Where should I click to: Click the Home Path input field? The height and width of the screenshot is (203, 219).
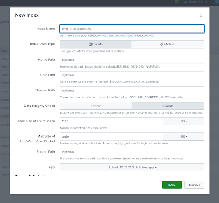[132, 60]
